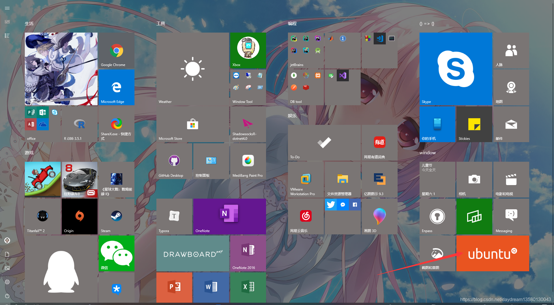The width and height of the screenshot is (554, 305).
Task: Launch R i386 3.5.1 tile
Action: pyautogui.click(x=80, y=124)
